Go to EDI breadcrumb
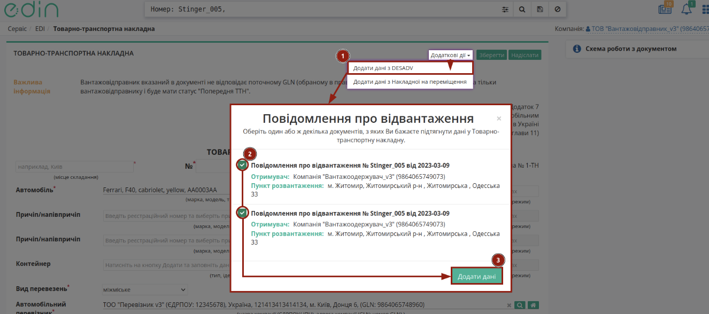Viewport: 709px width, 314px height. pyautogui.click(x=40, y=28)
